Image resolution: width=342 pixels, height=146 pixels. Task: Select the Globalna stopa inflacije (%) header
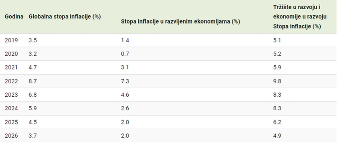pyautogui.click(x=64, y=17)
